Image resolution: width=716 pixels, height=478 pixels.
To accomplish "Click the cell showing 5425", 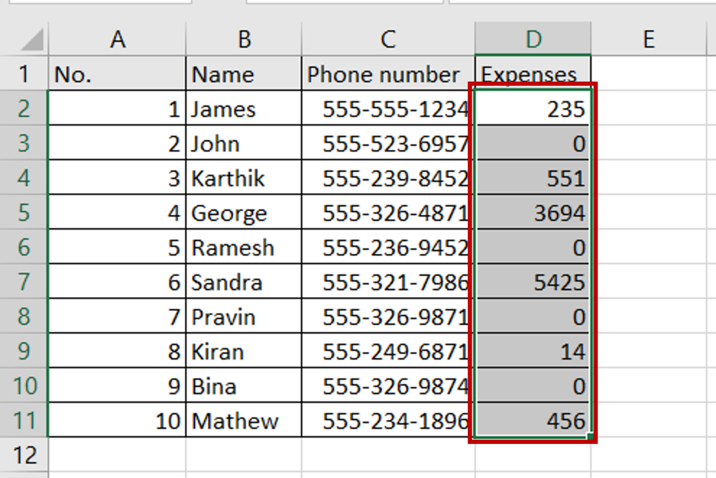I will tap(531, 282).
